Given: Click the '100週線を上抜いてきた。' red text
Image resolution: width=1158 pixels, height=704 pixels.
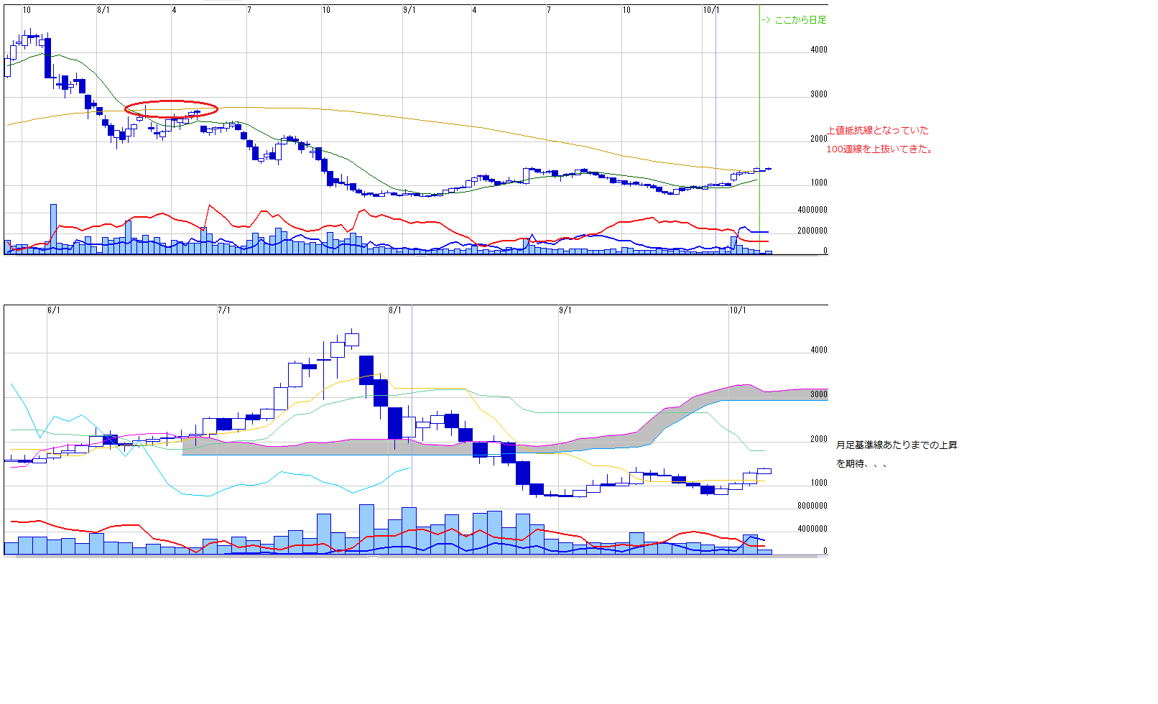Looking at the screenshot, I should pyautogui.click(x=880, y=149).
